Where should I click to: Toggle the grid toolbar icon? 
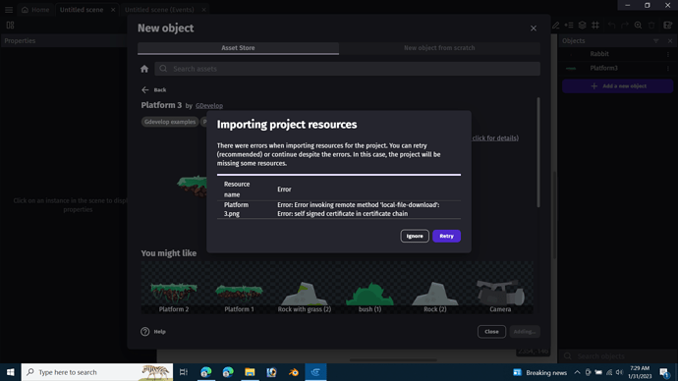(x=595, y=26)
